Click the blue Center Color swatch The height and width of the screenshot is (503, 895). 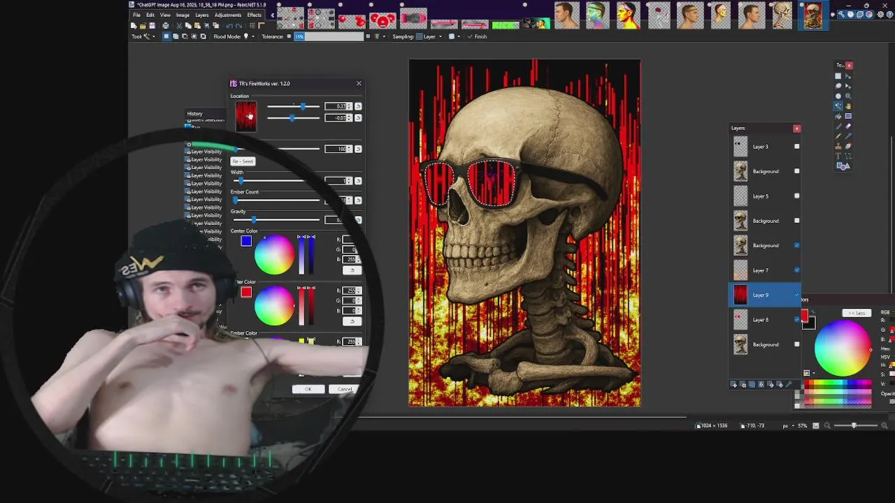pyautogui.click(x=246, y=241)
